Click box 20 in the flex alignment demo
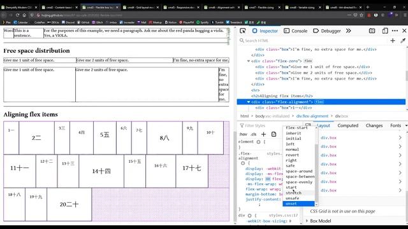The image size is (408, 229). click(x=69, y=205)
